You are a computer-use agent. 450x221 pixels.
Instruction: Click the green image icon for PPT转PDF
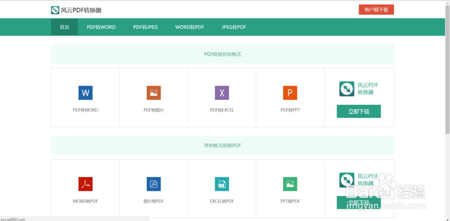pos(290,184)
